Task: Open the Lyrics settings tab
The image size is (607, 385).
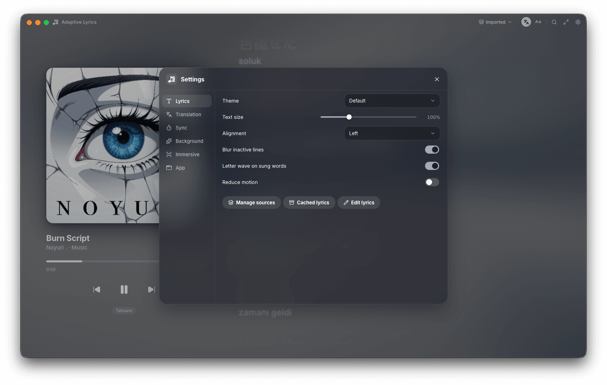Action: pyautogui.click(x=187, y=101)
